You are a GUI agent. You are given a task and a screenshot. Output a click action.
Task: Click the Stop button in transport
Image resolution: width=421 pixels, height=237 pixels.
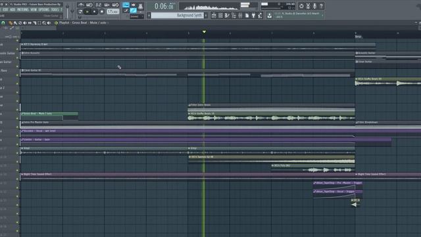click(95, 12)
